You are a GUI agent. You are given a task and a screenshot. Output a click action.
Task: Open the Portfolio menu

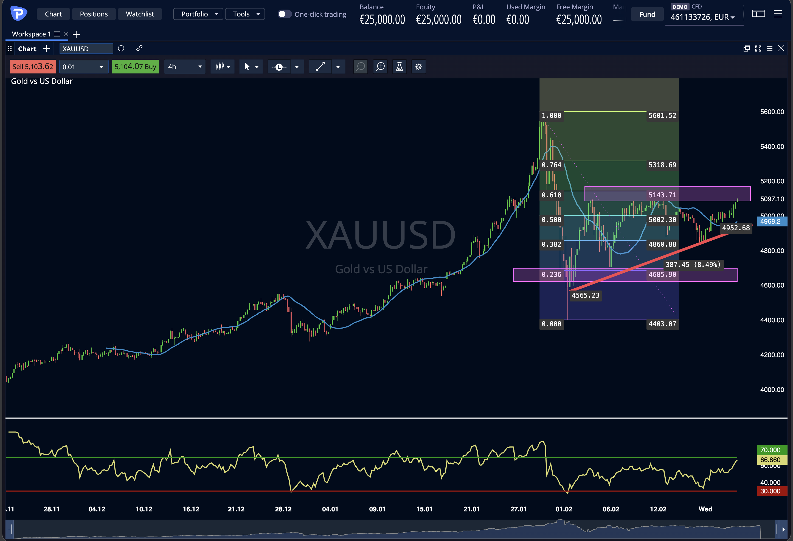click(198, 14)
